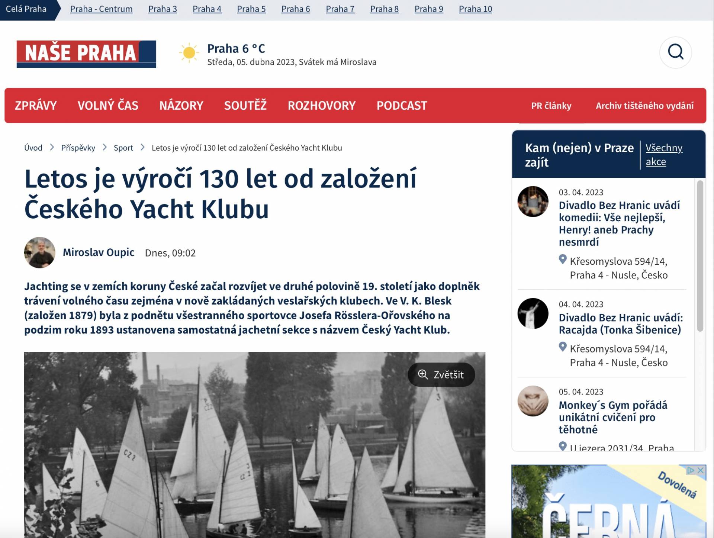Viewport: 714px width, 538px height.
Task: Select the ROZHOVORY menu item
Action: 321,106
